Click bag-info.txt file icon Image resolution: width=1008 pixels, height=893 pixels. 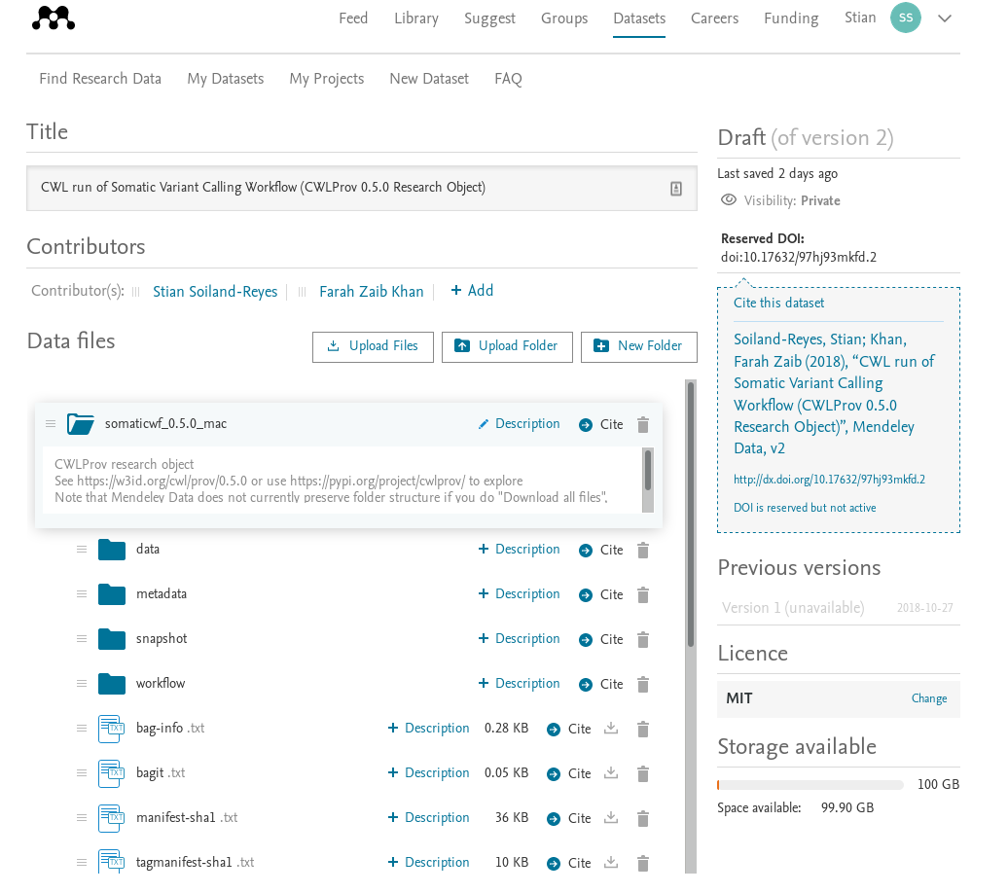coord(111,729)
